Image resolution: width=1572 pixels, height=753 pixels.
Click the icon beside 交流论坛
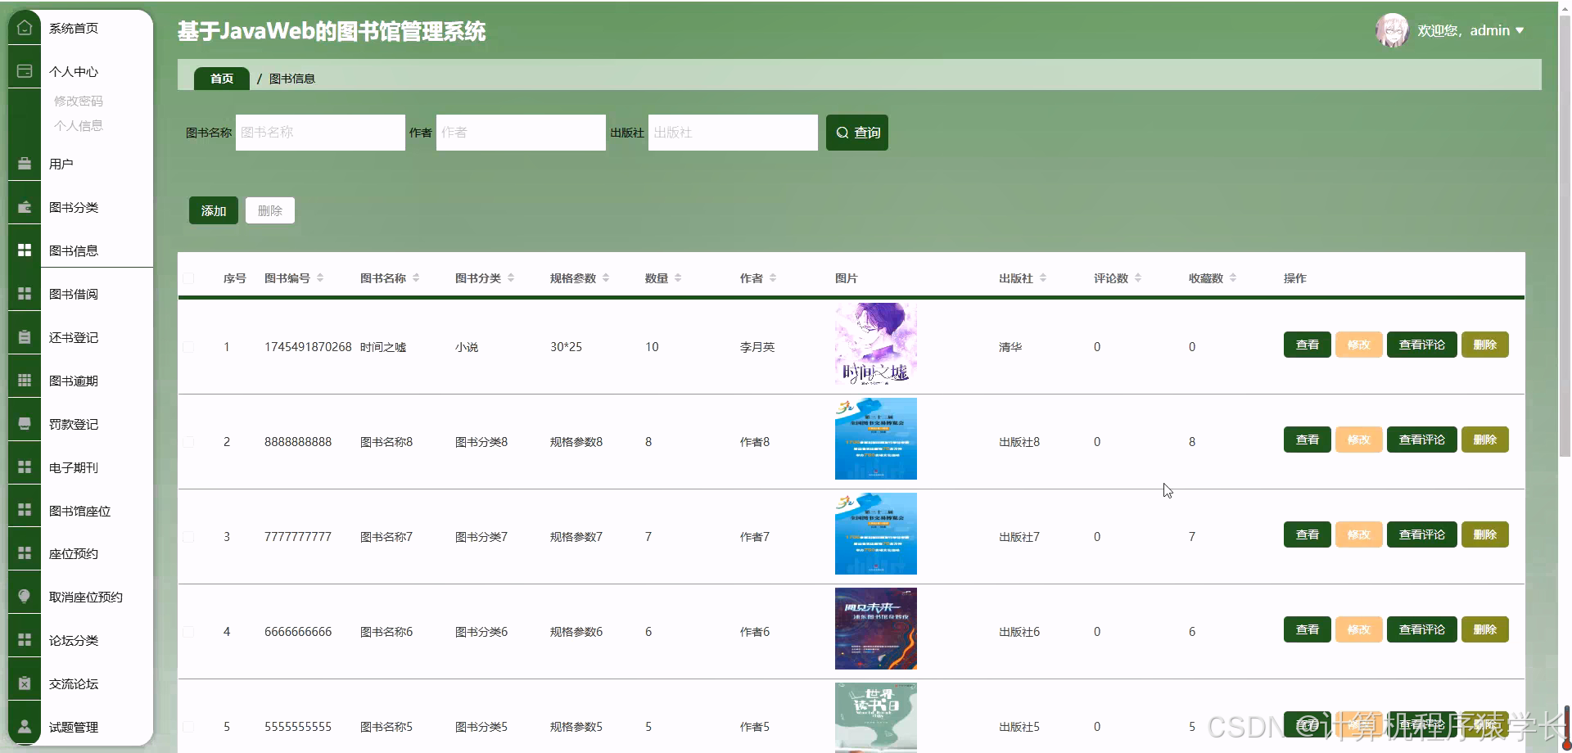coord(25,683)
